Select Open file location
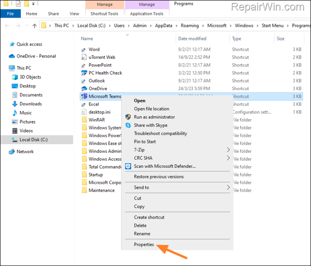Screen dimensions: 311x266 (x=151, y=109)
